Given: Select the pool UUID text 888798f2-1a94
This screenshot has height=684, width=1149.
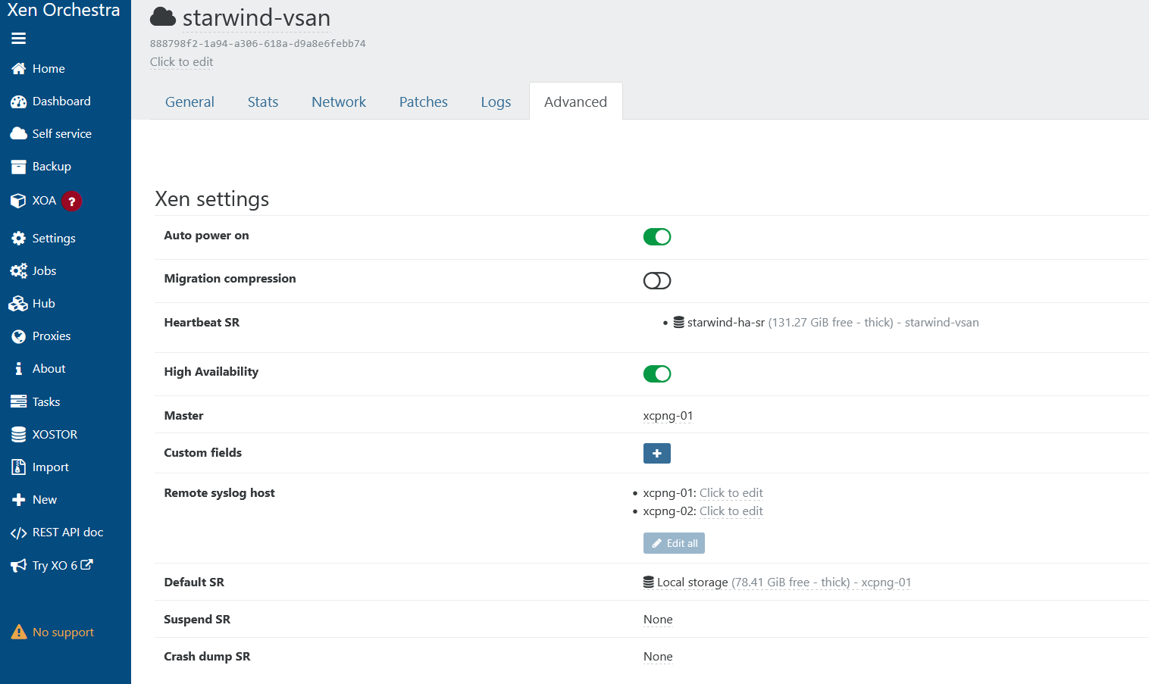Looking at the screenshot, I should point(258,44).
